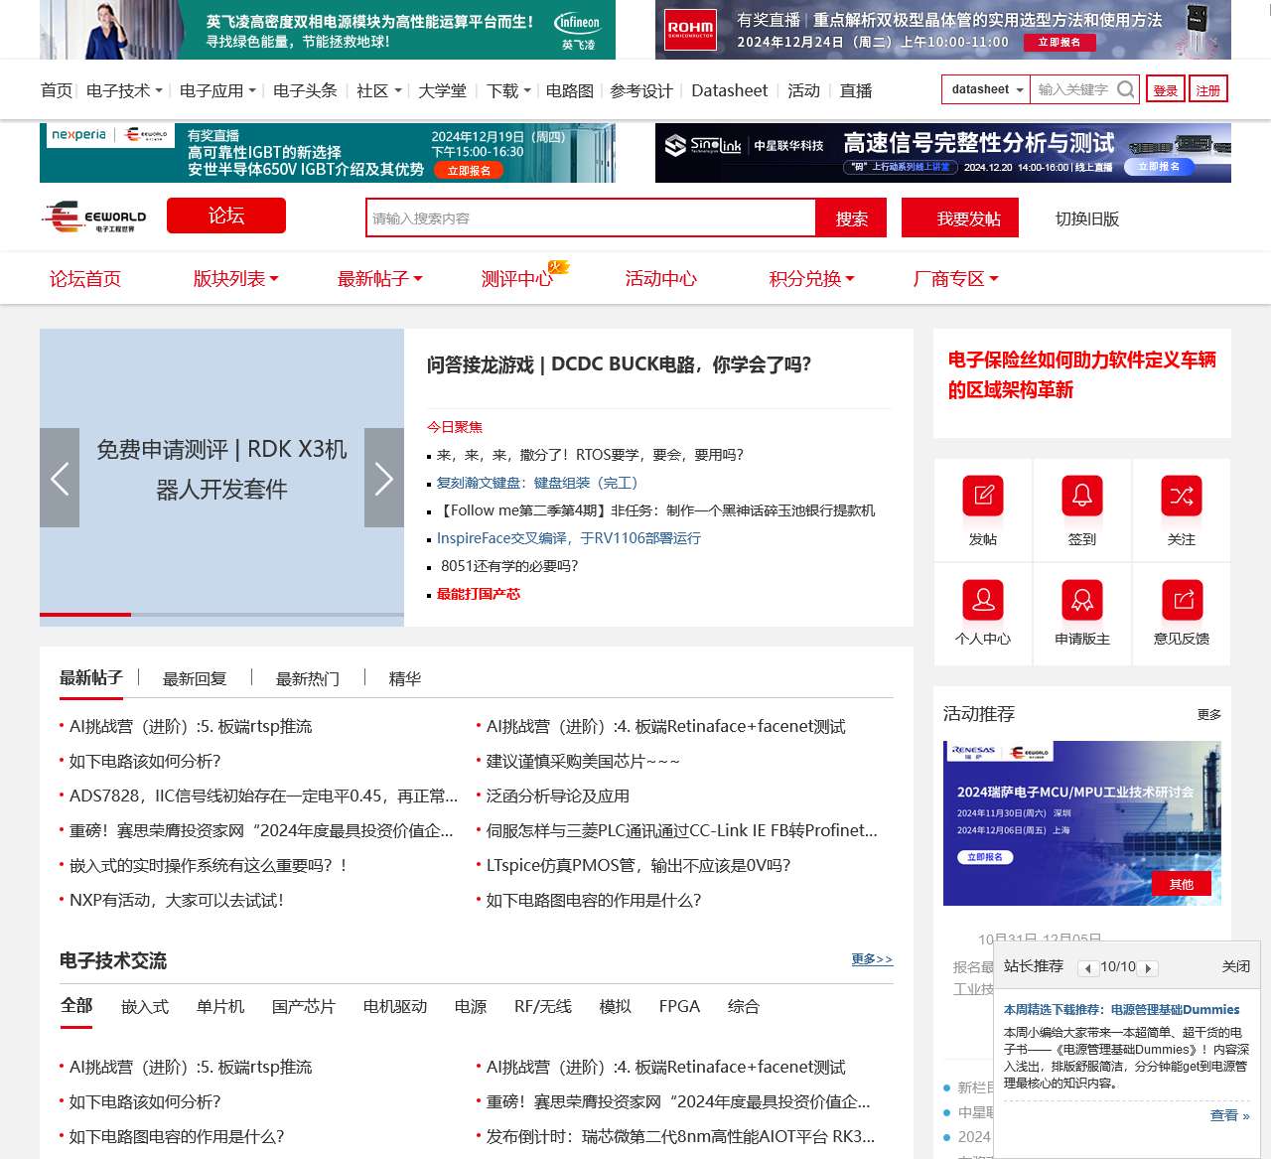
Task: Show next slide in carousel
Action: (384, 478)
